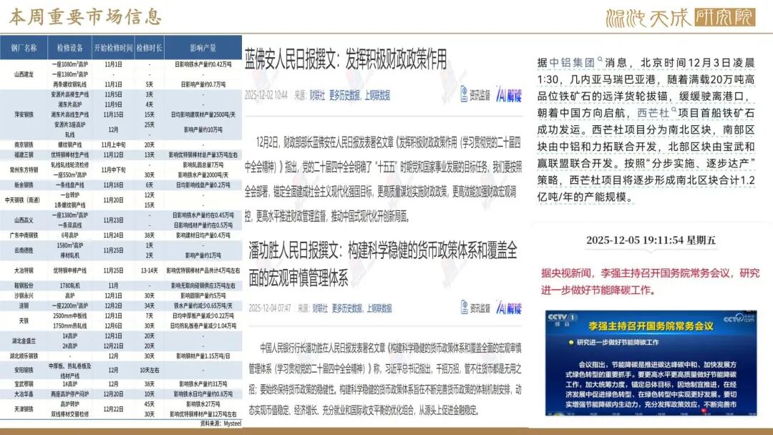
Task: Click the 影响优特钢棒材总产量3万吨左右 cell
Action: 203,155
